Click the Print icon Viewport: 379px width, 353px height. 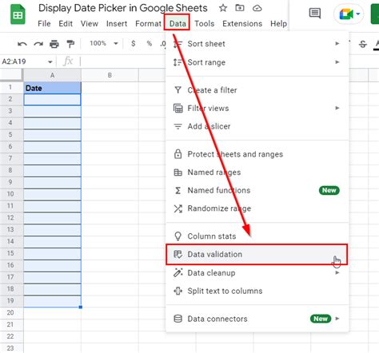click(54, 44)
